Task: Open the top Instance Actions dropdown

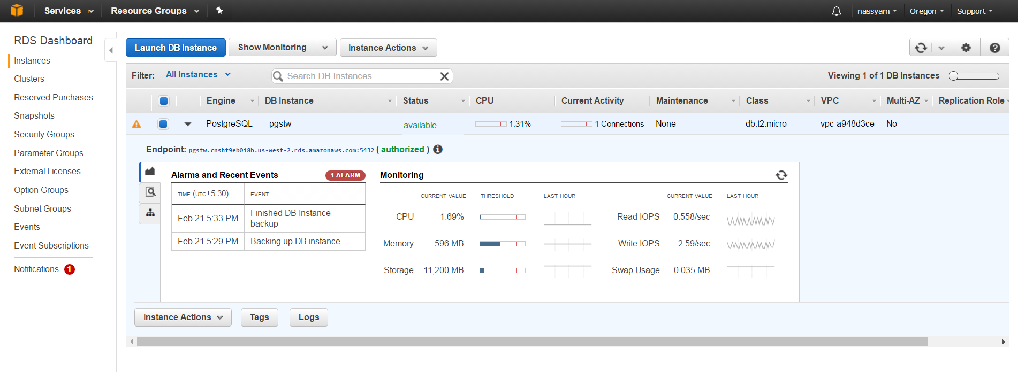Action: [x=389, y=48]
